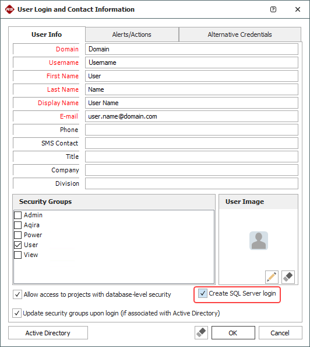This screenshot has height=347, width=310.
Task: Click the eraser icon under User Image
Action: click(x=288, y=277)
